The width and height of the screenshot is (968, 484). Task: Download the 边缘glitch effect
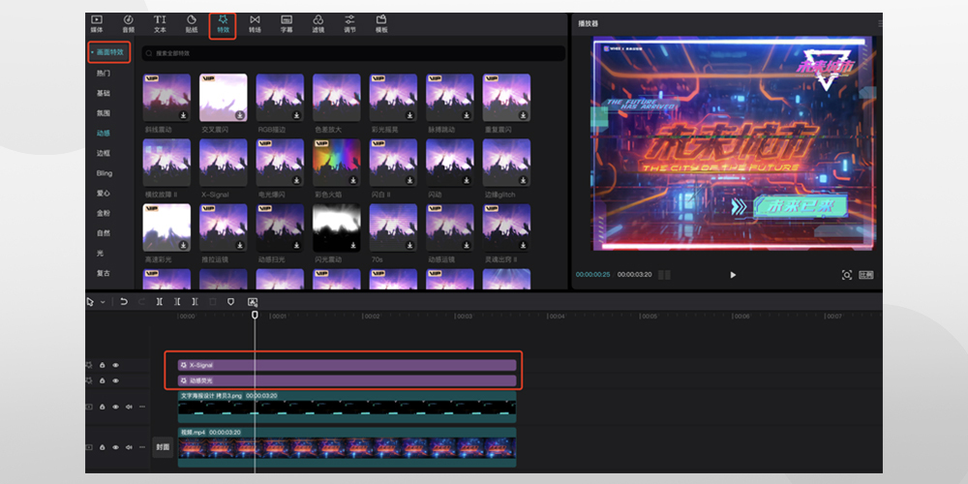524,180
